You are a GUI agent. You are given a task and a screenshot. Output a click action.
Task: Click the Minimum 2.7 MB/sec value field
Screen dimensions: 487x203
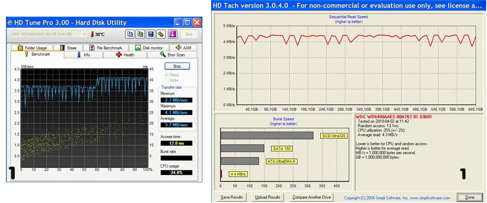(x=177, y=100)
